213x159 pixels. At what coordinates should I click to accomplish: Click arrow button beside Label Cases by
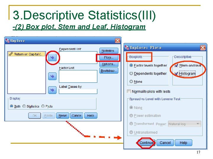click(52, 90)
